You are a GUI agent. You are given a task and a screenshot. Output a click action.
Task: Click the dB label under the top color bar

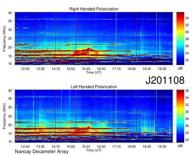click(x=180, y=69)
